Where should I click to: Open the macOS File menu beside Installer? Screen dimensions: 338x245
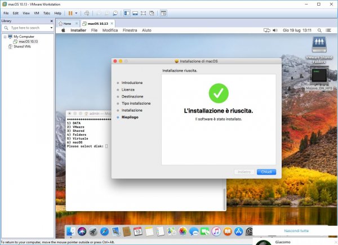(x=94, y=30)
